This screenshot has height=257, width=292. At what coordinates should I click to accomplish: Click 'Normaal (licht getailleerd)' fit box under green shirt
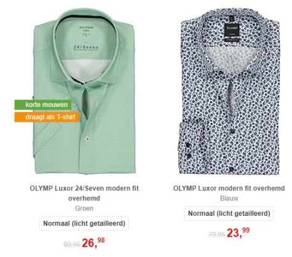coord(84,223)
